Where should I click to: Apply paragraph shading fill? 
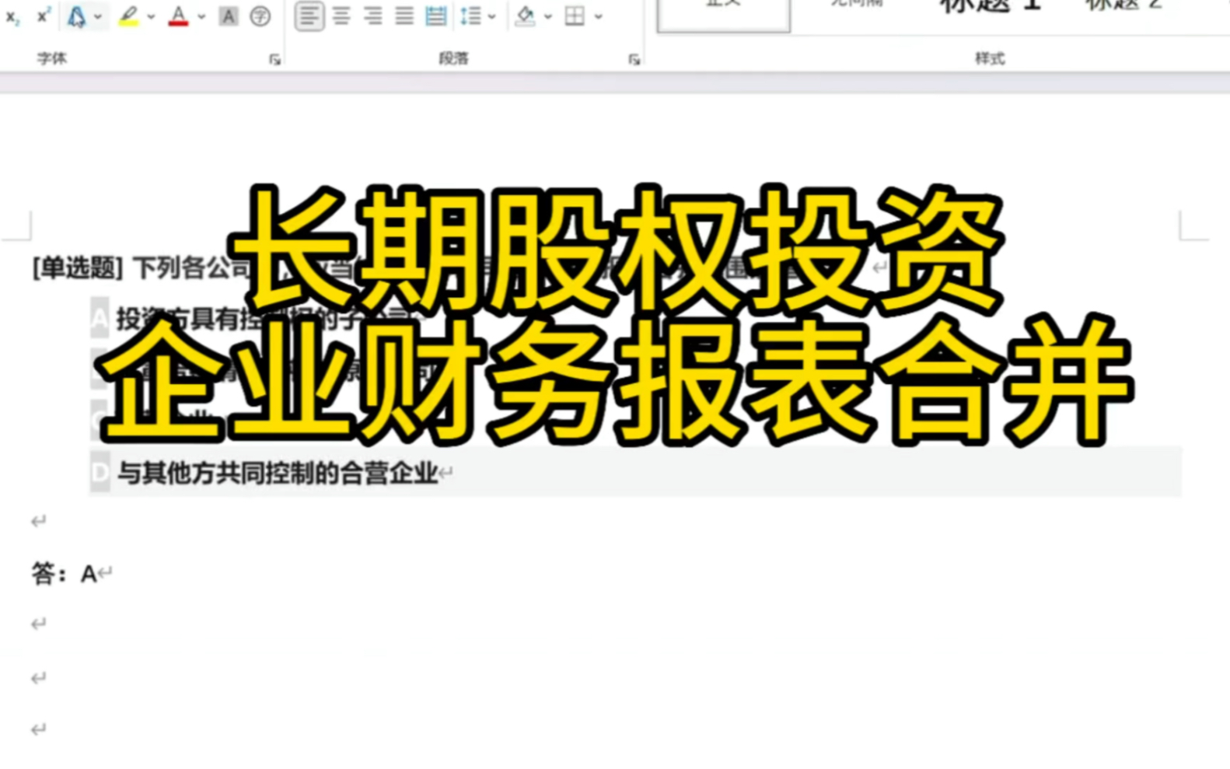[526, 16]
